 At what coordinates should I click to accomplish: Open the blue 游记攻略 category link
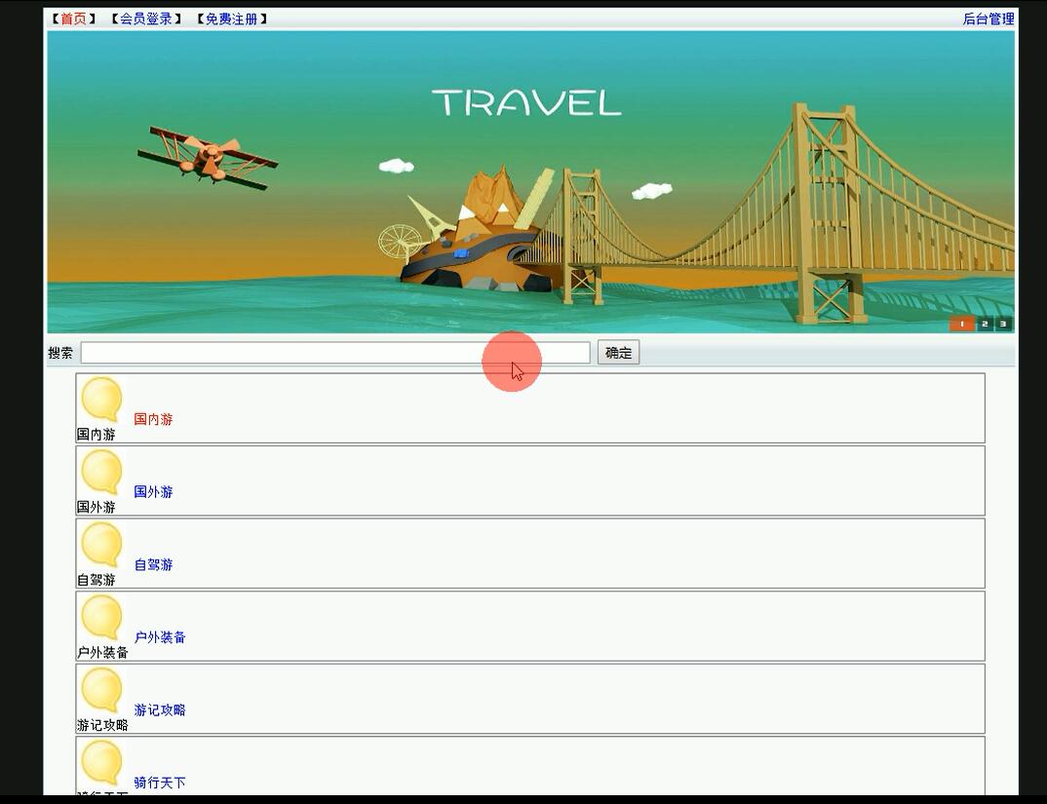coord(160,710)
